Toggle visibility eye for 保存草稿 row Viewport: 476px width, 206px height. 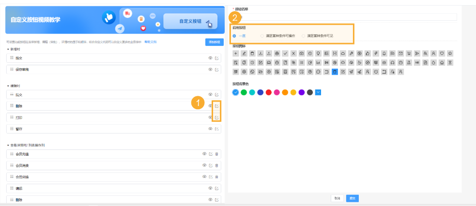210,69
